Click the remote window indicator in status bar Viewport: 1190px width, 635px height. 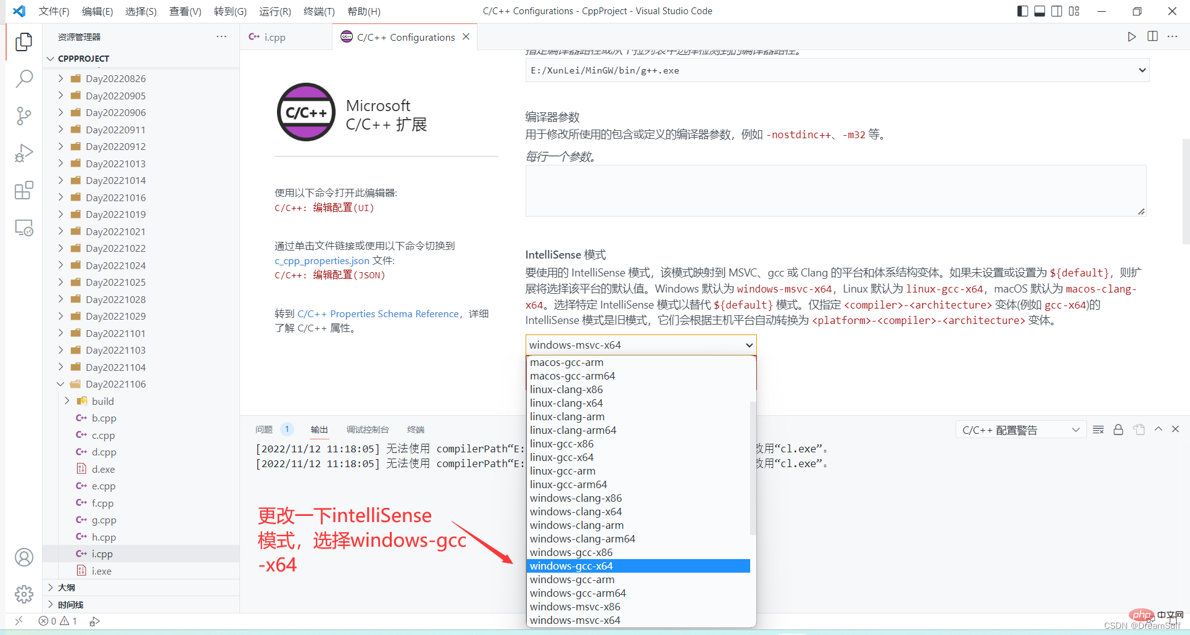[x=19, y=621]
